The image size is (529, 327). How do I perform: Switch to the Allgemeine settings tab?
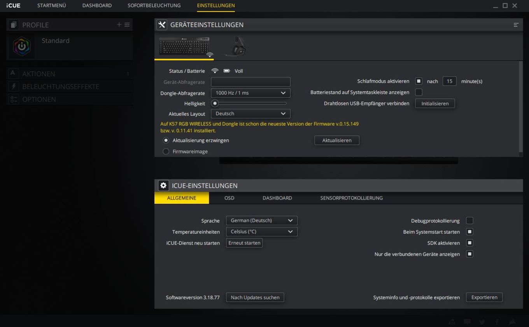[182, 198]
